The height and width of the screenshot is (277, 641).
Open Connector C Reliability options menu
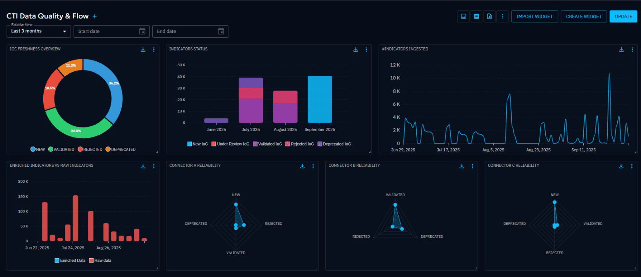click(632, 166)
